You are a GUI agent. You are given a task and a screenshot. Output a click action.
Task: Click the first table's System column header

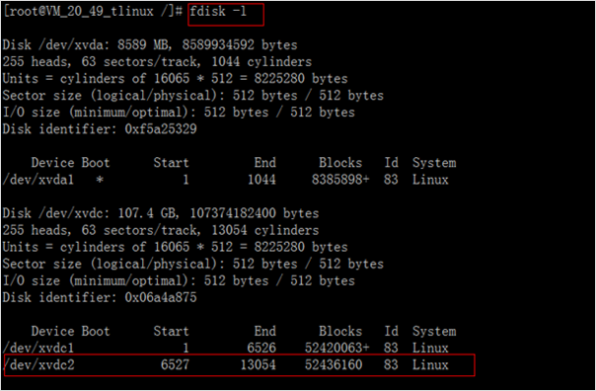pyautogui.click(x=434, y=163)
